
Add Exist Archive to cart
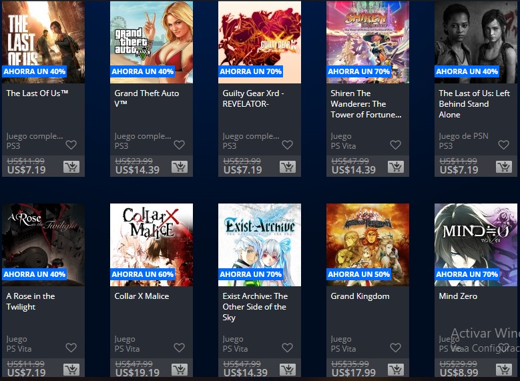[x=288, y=370]
